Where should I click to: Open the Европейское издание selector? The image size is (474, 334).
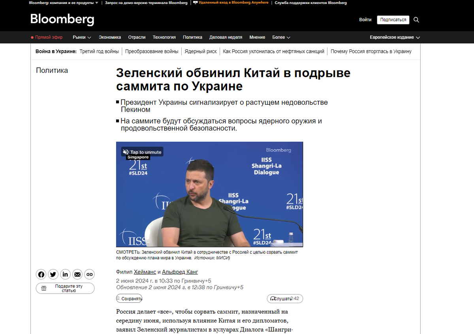point(394,37)
